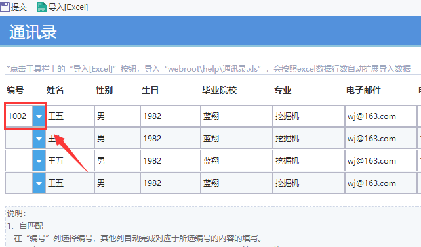Click the 提交 button text
The height and width of the screenshot is (247, 421).
point(19,7)
